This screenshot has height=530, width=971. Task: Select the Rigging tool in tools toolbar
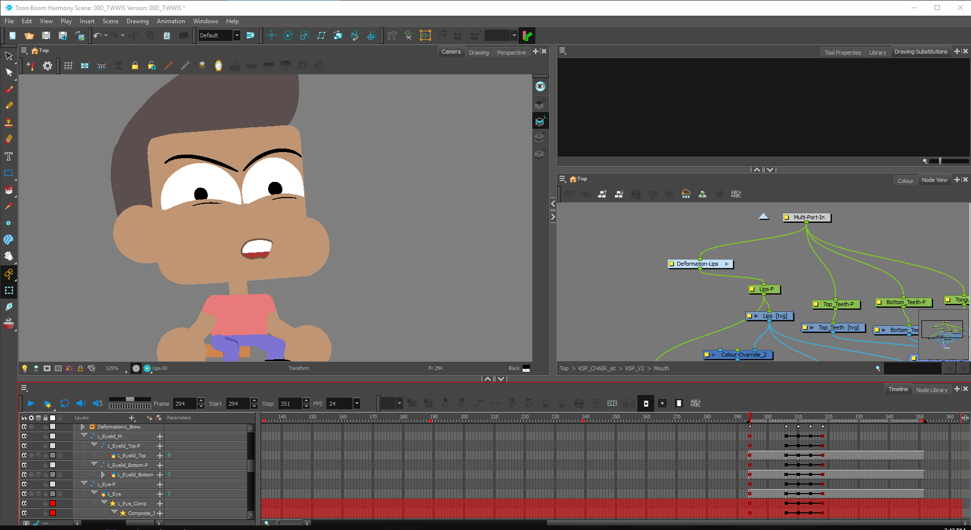(x=9, y=274)
